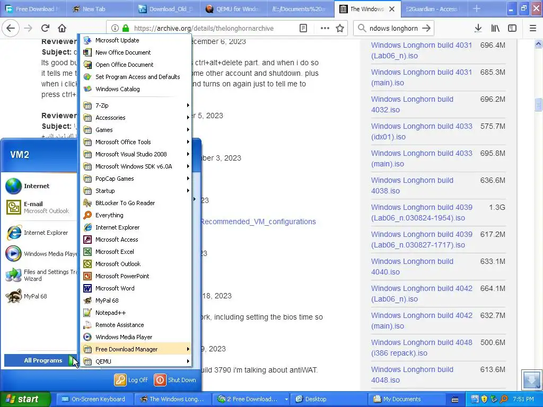Expand the 7-Zip submenu
This screenshot has width=543, height=407.
136,105
